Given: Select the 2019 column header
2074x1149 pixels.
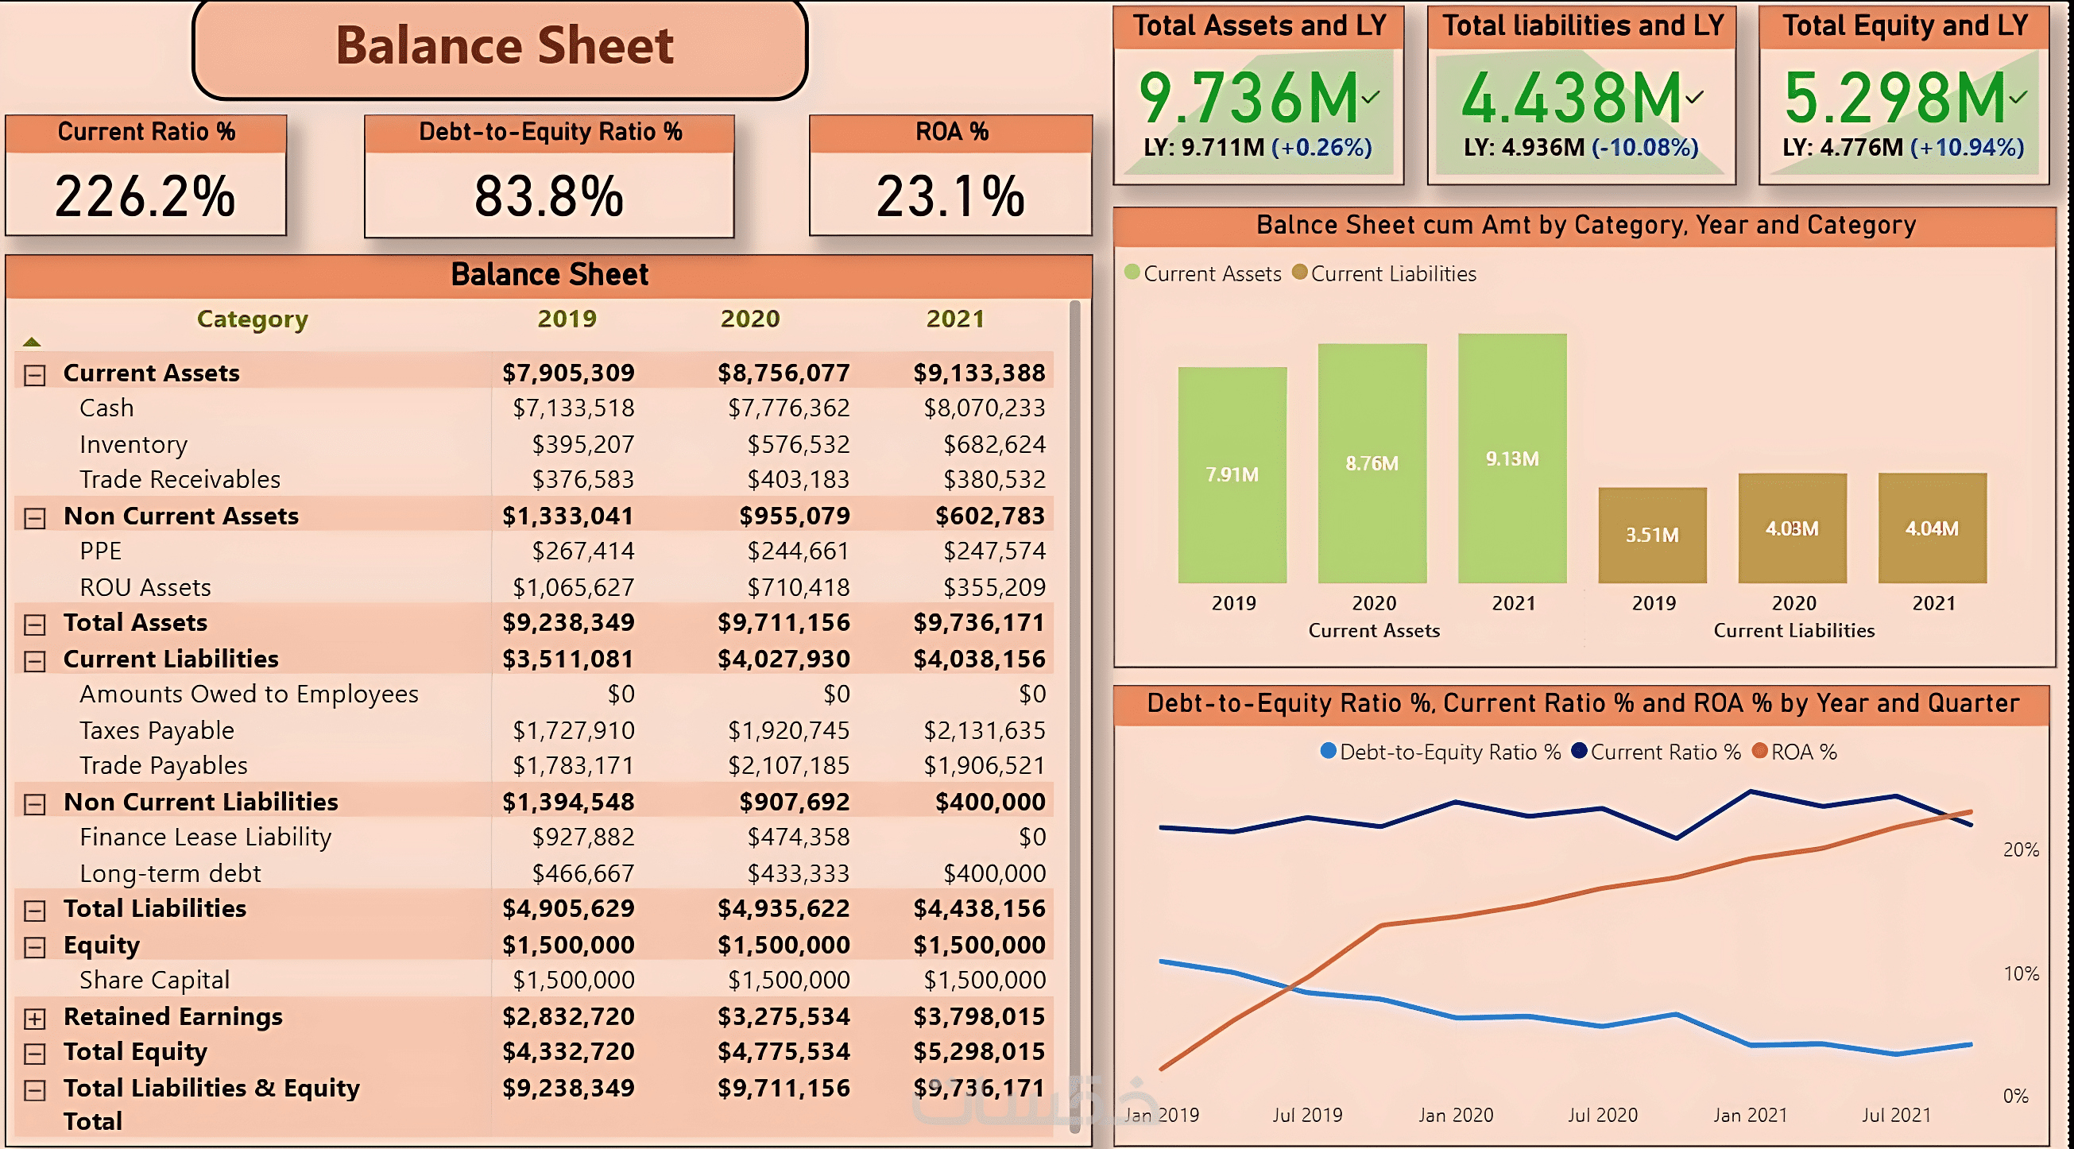Looking at the screenshot, I should [567, 319].
